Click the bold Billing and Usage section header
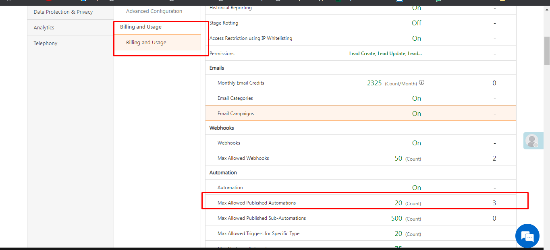Screen dimensions: 550x250 click(x=141, y=27)
